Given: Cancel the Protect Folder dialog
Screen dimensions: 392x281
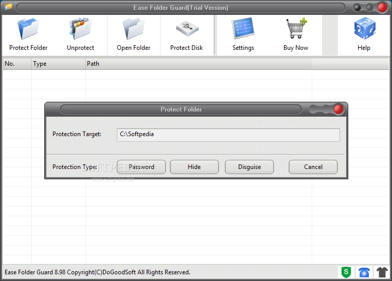Looking at the screenshot, I should pyautogui.click(x=313, y=167).
